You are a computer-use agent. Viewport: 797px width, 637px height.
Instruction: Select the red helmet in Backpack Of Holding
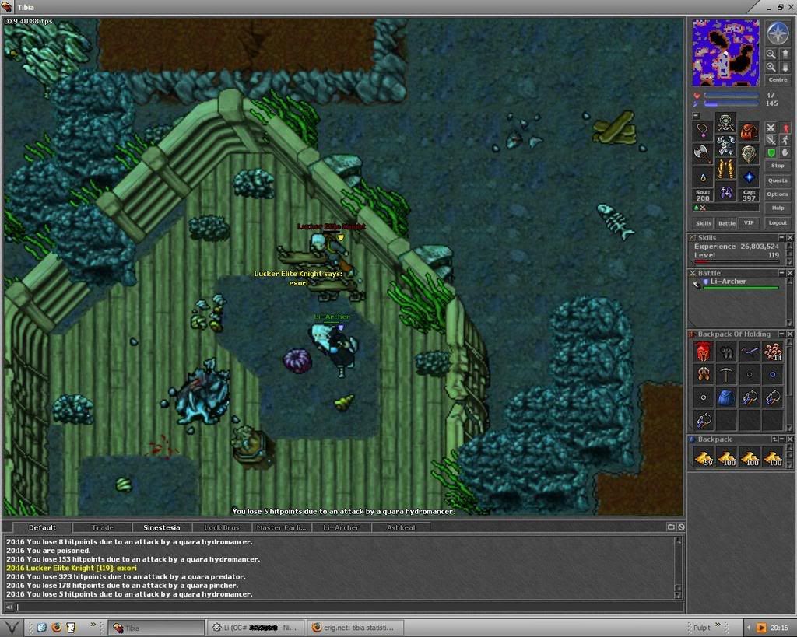(x=703, y=352)
